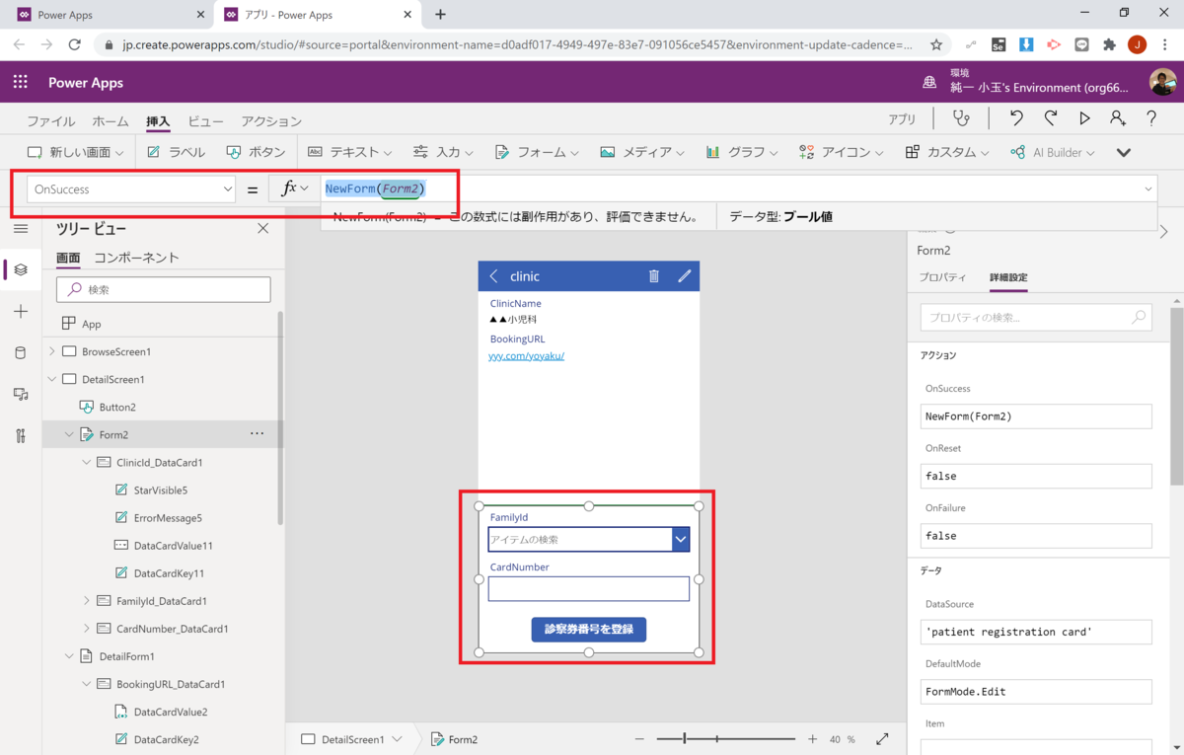Screen dimensions: 1184x755
Task: Open the フォーム insert dropdown
Action: click(537, 152)
